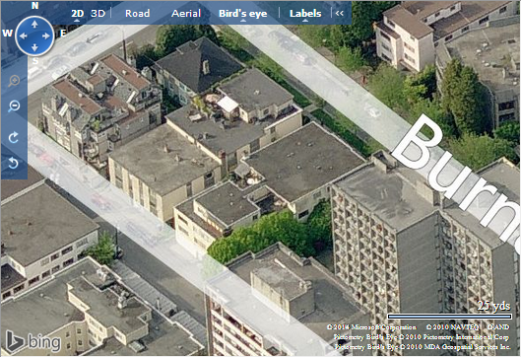Collapse the map toolbar with double chevron
This screenshot has height=357, width=521.
tap(340, 13)
